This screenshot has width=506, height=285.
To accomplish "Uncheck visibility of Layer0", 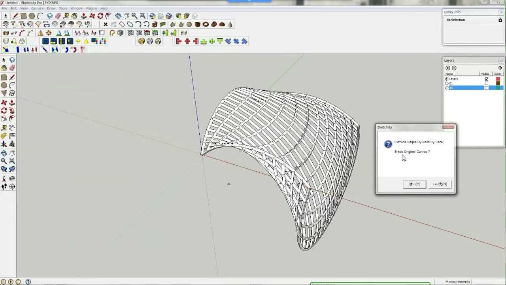I will tap(487, 79).
